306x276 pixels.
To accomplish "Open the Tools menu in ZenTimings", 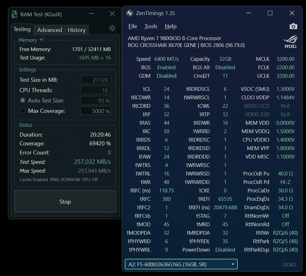I will 151,26.
